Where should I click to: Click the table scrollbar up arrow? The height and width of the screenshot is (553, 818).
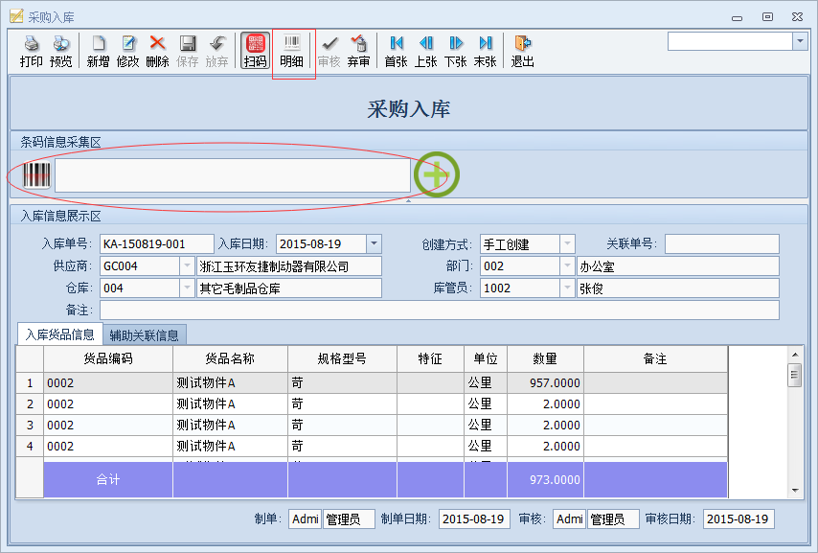click(795, 355)
